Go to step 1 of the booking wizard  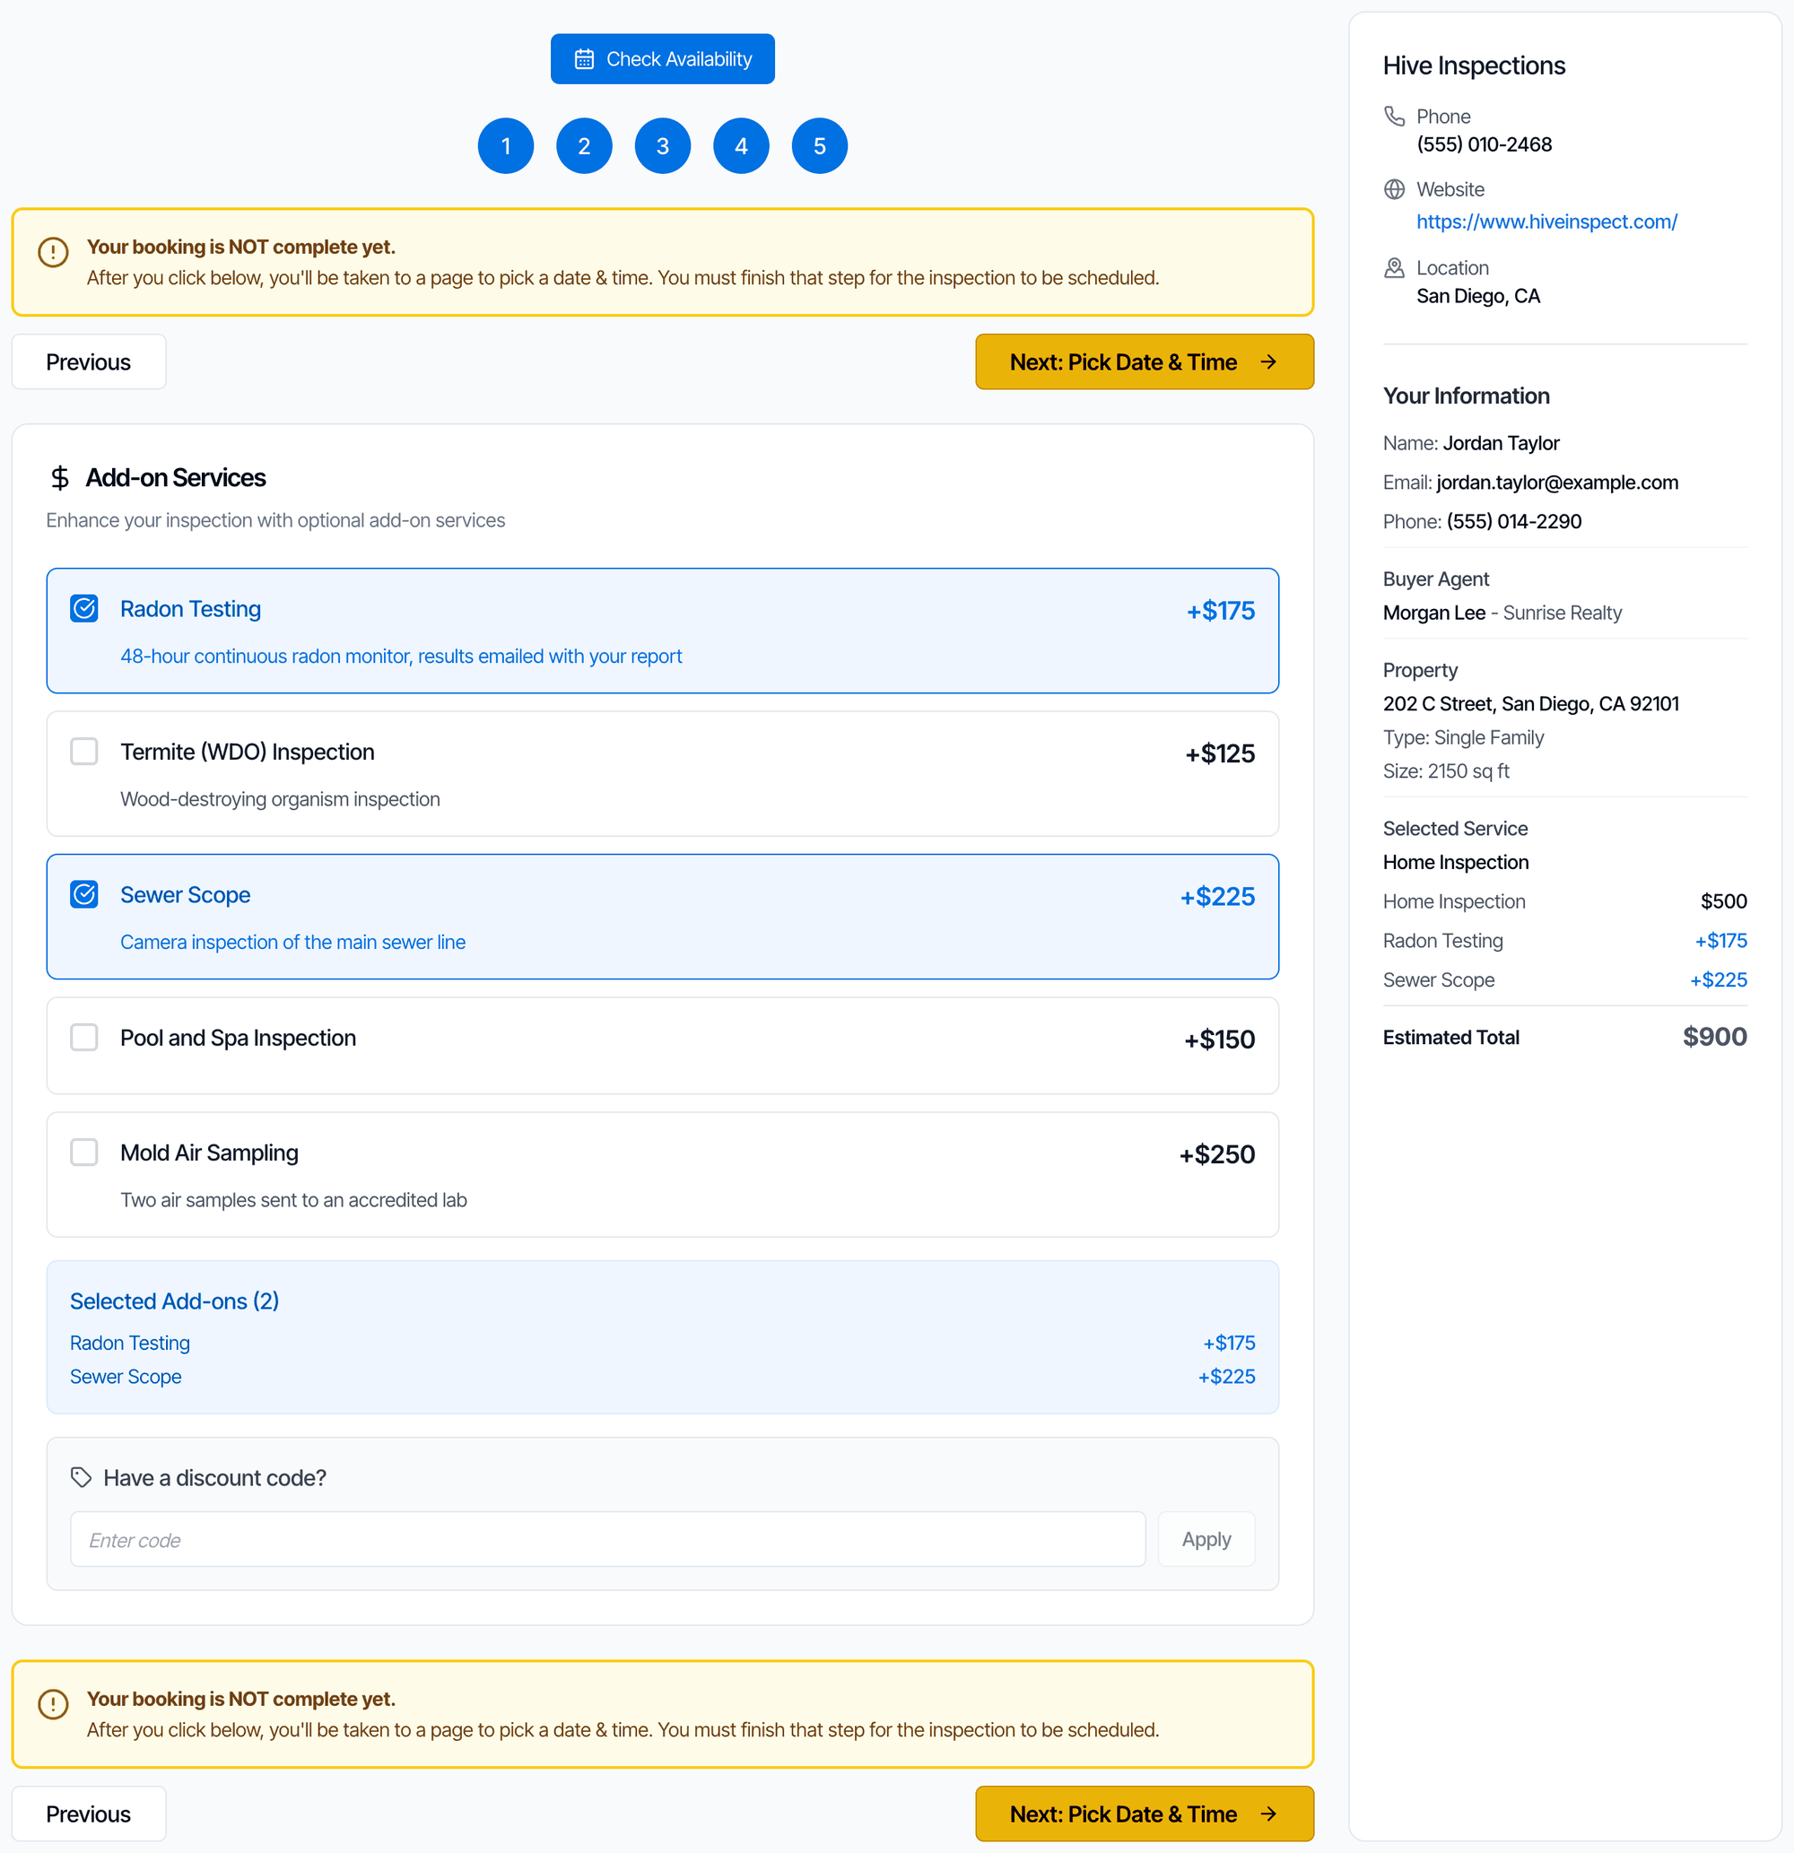pos(506,145)
